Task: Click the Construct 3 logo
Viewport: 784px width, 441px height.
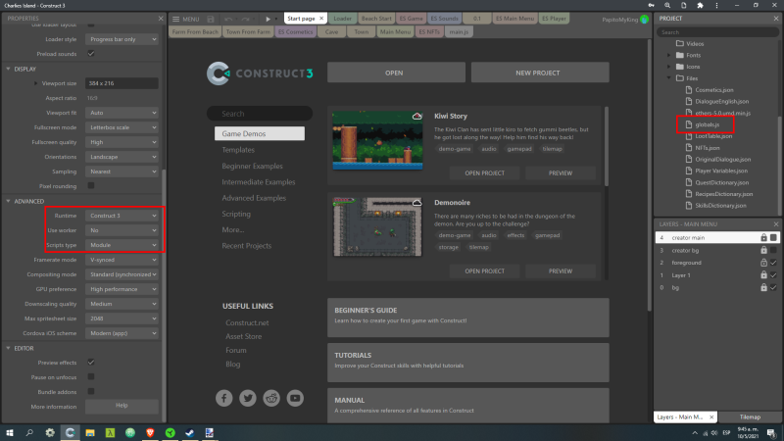Action: [x=260, y=73]
